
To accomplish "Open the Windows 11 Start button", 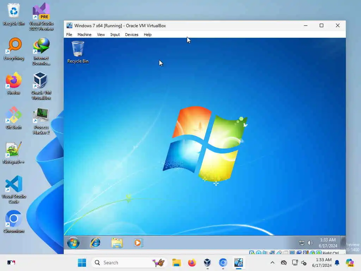I will (x=82, y=263).
